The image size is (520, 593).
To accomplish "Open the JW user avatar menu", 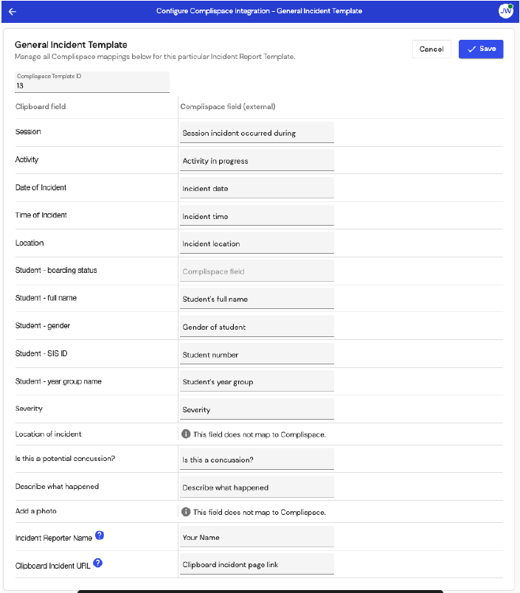I will tap(505, 11).
